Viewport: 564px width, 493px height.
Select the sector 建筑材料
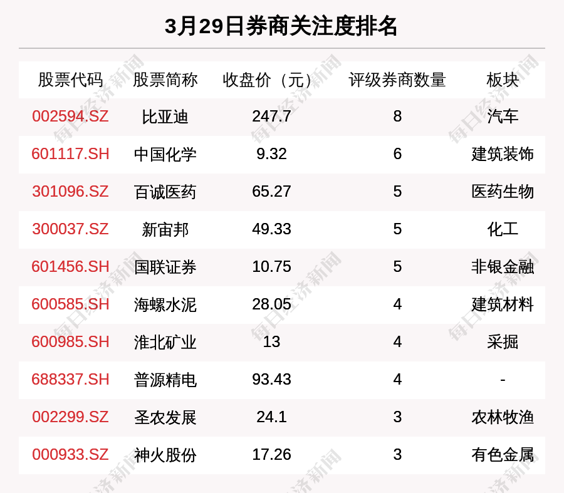click(503, 304)
